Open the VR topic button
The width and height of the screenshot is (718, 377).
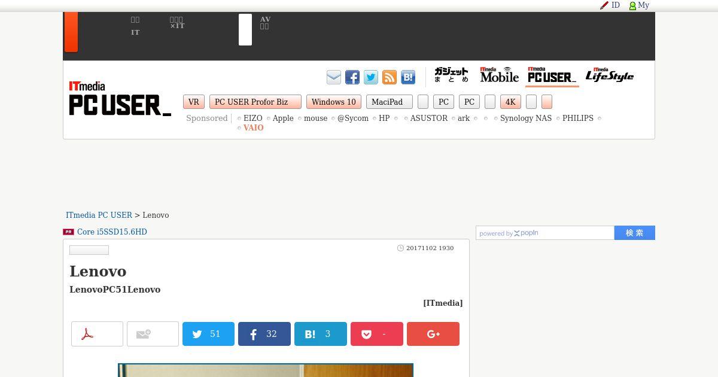coord(194,102)
